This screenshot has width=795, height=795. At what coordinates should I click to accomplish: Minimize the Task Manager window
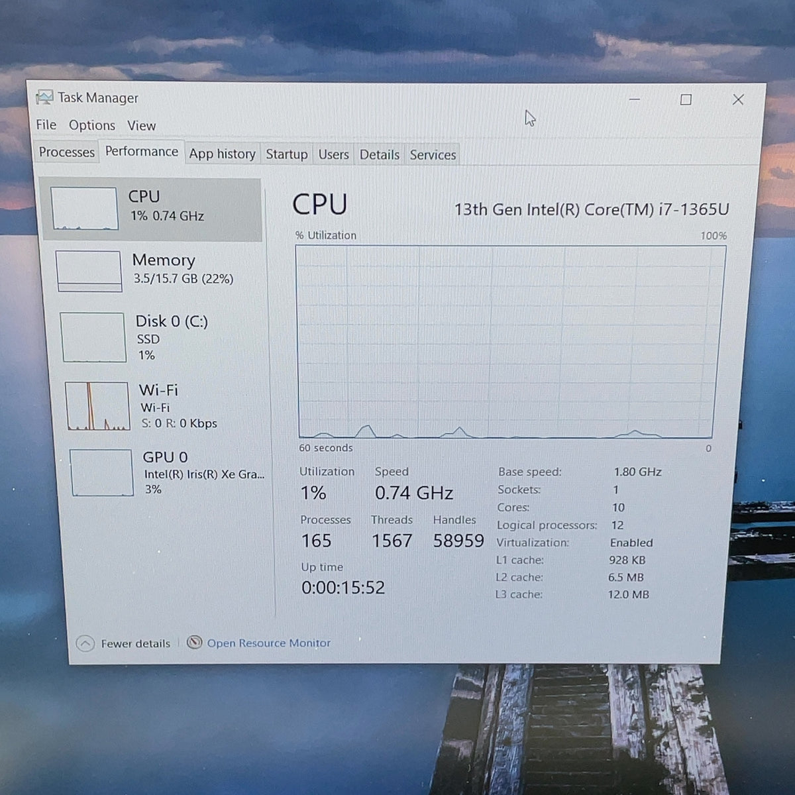(x=635, y=99)
